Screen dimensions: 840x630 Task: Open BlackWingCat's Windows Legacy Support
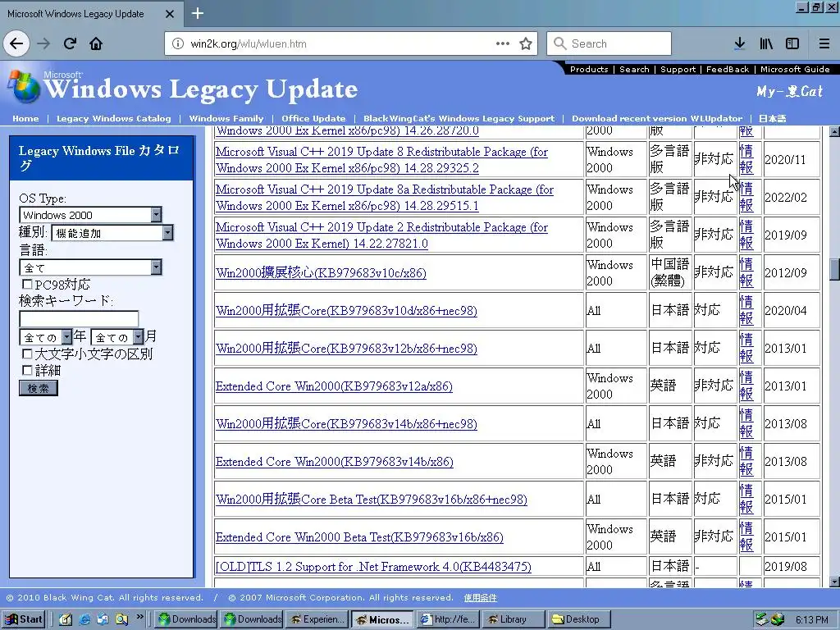tap(459, 118)
